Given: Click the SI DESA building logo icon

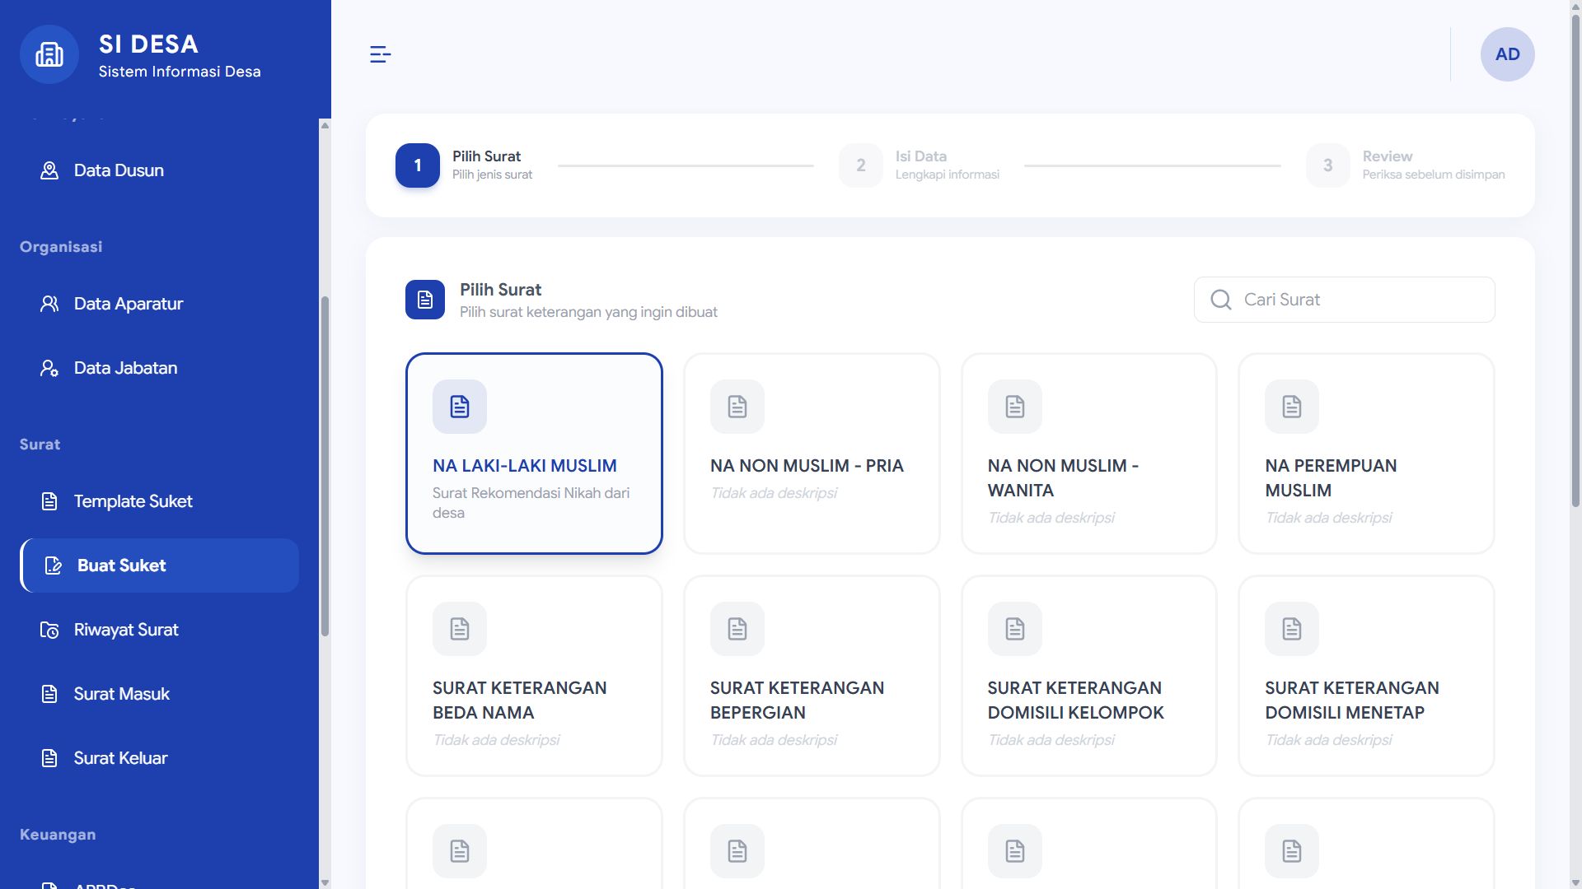Looking at the screenshot, I should (x=49, y=54).
